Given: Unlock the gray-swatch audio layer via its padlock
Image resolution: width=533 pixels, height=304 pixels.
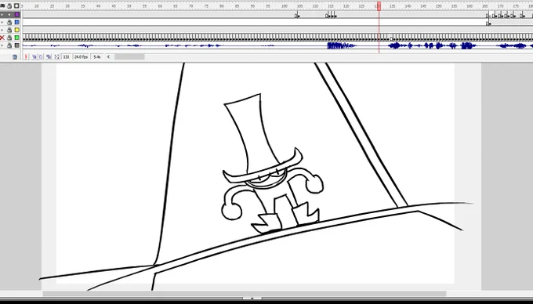Looking at the screenshot, I should point(9,45).
